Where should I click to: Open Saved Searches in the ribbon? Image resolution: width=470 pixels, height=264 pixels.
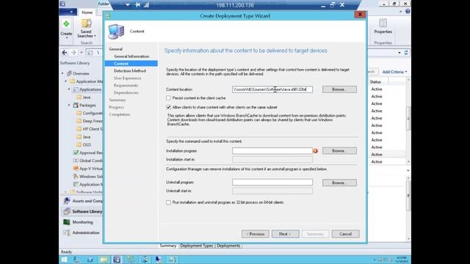(x=87, y=29)
